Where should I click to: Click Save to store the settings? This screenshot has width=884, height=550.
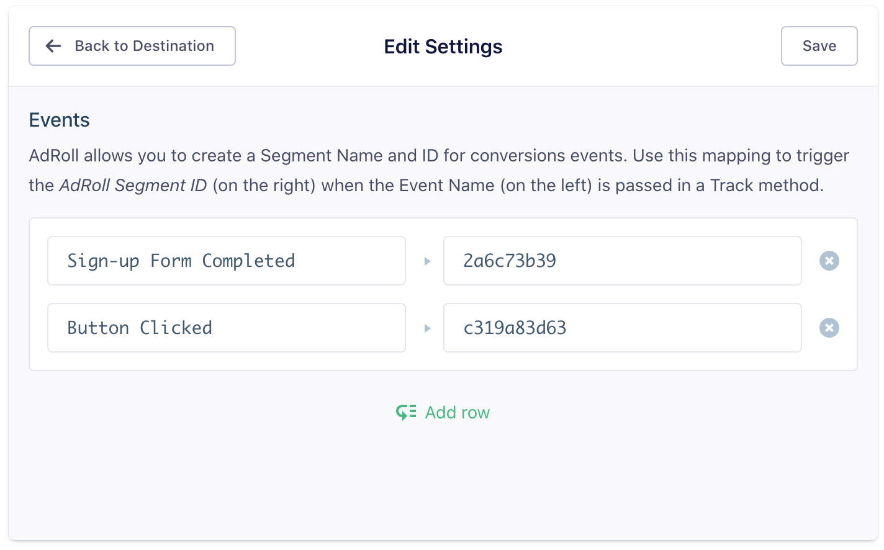click(819, 46)
